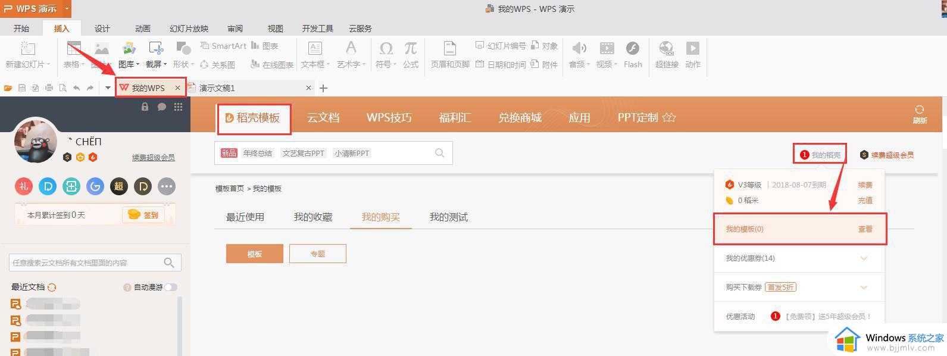Open the WPS 演示 application menu dropdown
Image resolution: width=947 pixels, height=356 pixels.
pos(67,8)
